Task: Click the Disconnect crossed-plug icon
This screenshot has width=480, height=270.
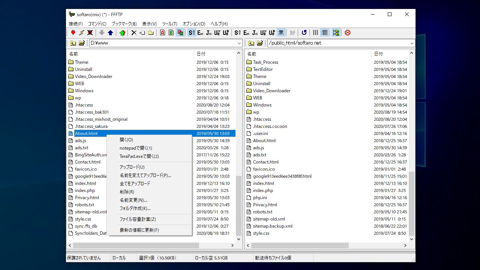Action: coord(90,33)
